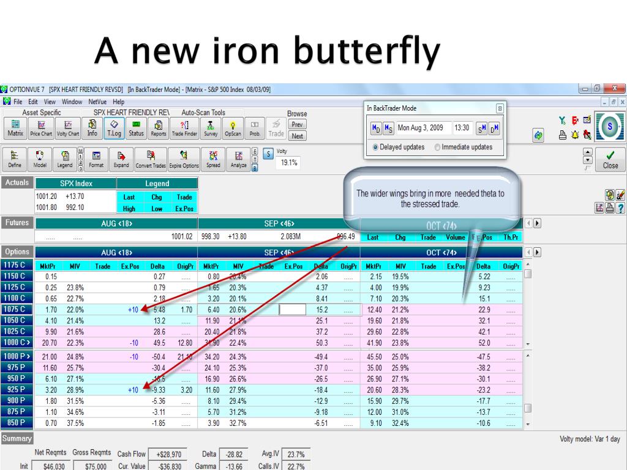The width and height of the screenshot is (627, 470).
Task: Step back one session in BackTrader
Action: [x=388, y=129]
